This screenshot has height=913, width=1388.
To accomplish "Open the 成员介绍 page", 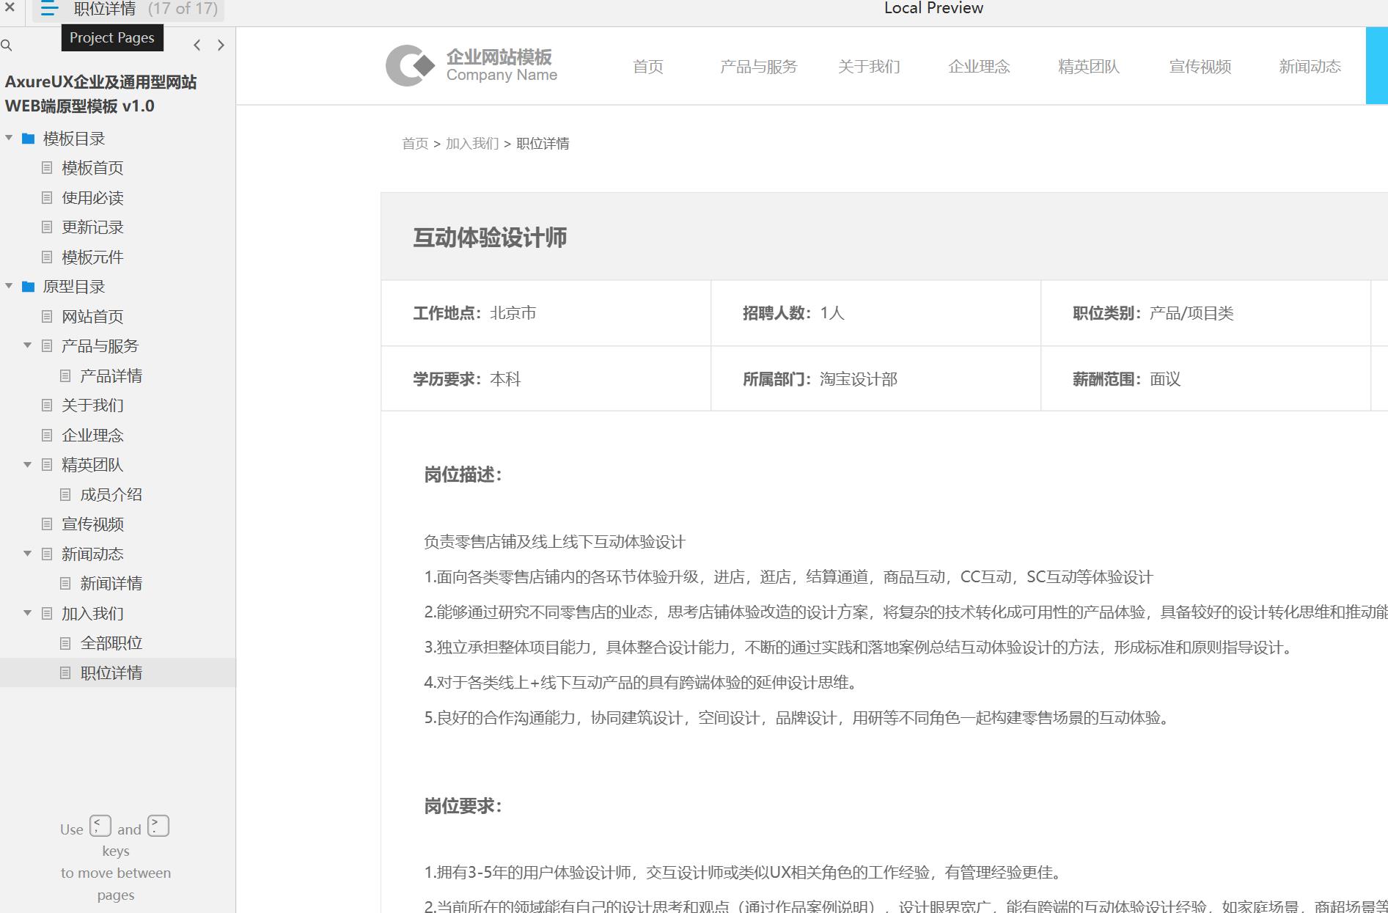I will click(111, 495).
